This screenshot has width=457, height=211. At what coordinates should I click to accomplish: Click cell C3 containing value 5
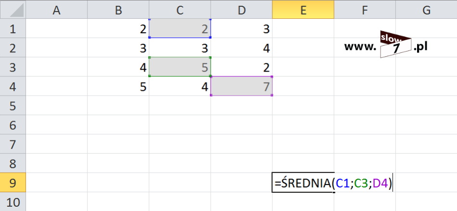180,67
